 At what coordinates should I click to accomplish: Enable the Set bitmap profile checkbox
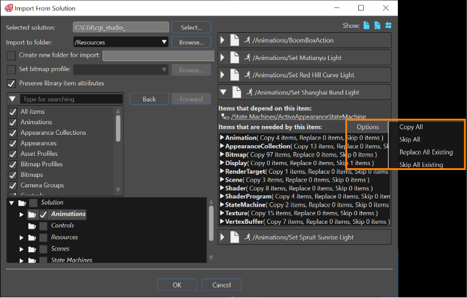coord(11,69)
